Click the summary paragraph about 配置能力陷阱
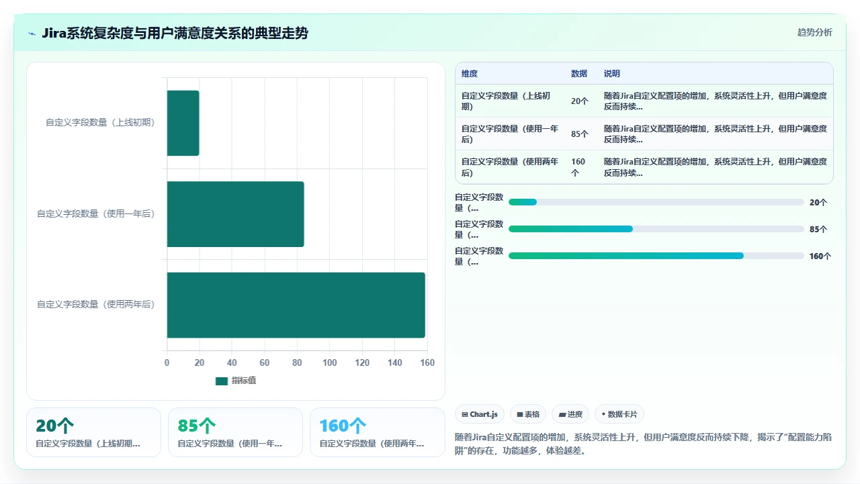The image size is (860, 484). pos(644,444)
